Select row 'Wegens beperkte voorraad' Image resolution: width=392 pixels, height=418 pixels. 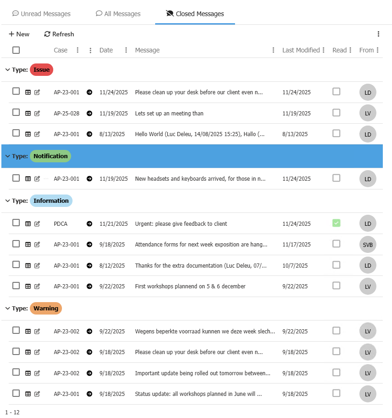[16, 330]
